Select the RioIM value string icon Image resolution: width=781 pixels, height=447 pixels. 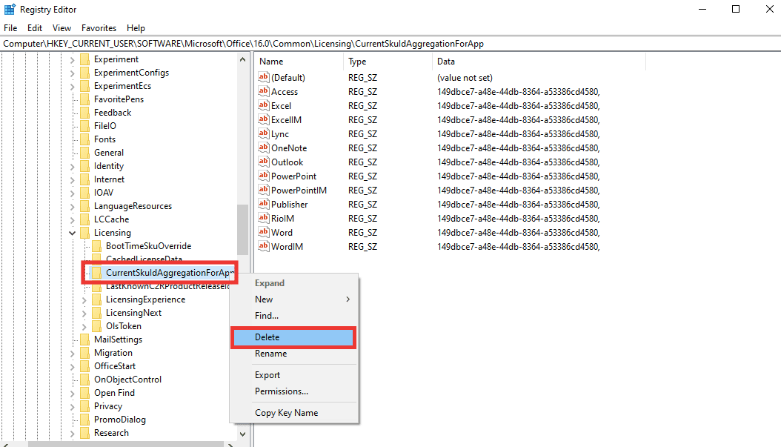pyautogui.click(x=264, y=218)
